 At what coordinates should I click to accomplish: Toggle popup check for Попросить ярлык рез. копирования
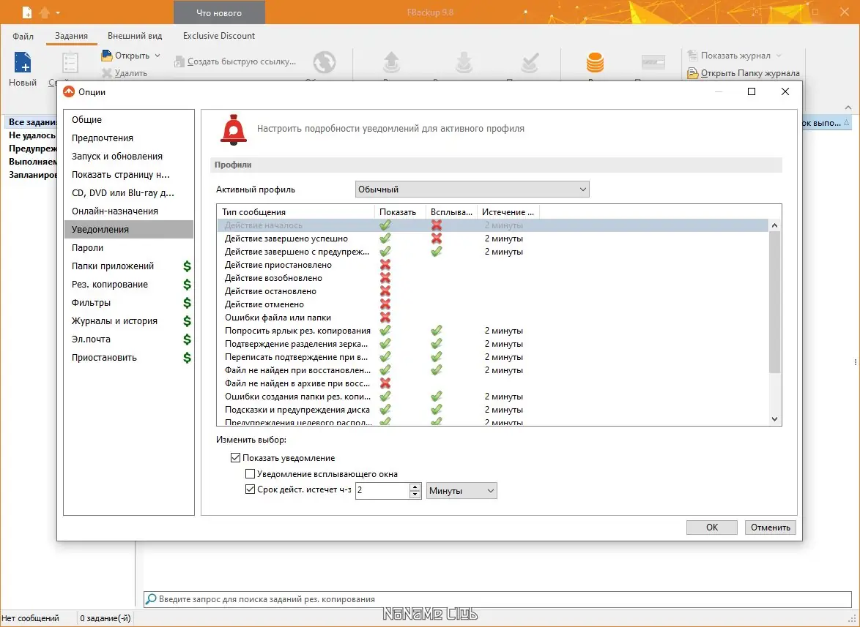pyautogui.click(x=437, y=330)
